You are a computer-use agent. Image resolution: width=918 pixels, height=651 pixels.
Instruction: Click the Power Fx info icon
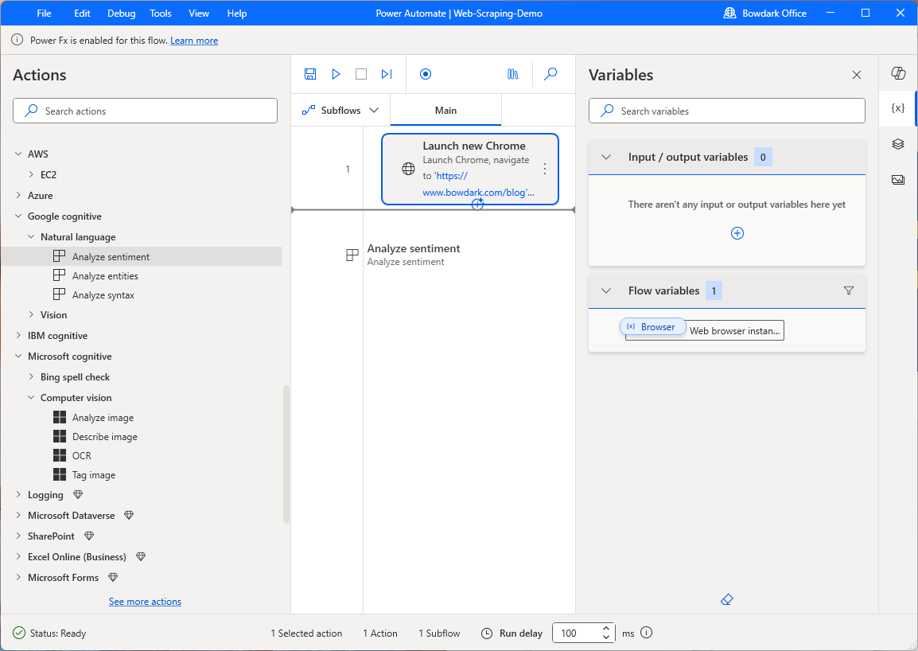click(x=18, y=41)
